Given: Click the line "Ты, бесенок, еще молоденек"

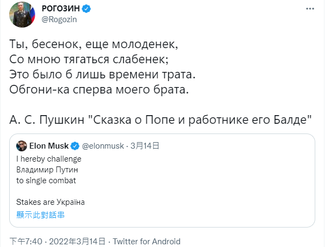Looking at the screenshot, I should tap(94, 43).
